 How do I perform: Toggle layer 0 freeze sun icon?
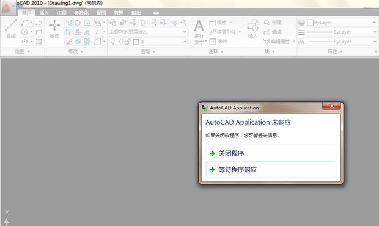tap(120, 42)
